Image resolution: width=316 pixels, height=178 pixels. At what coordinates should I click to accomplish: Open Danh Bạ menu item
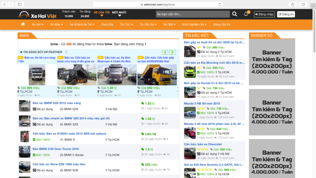click(107, 25)
